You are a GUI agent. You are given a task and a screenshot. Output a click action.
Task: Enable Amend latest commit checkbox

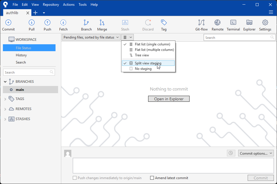coord(152,178)
